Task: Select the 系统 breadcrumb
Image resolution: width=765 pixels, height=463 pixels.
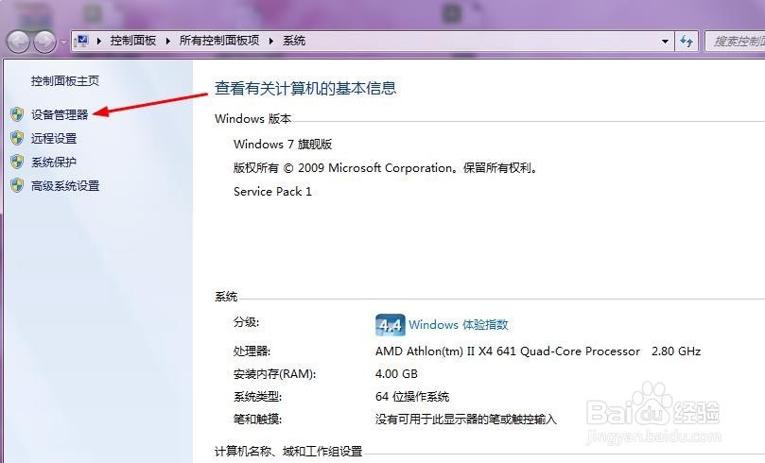Action: [x=294, y=41]
